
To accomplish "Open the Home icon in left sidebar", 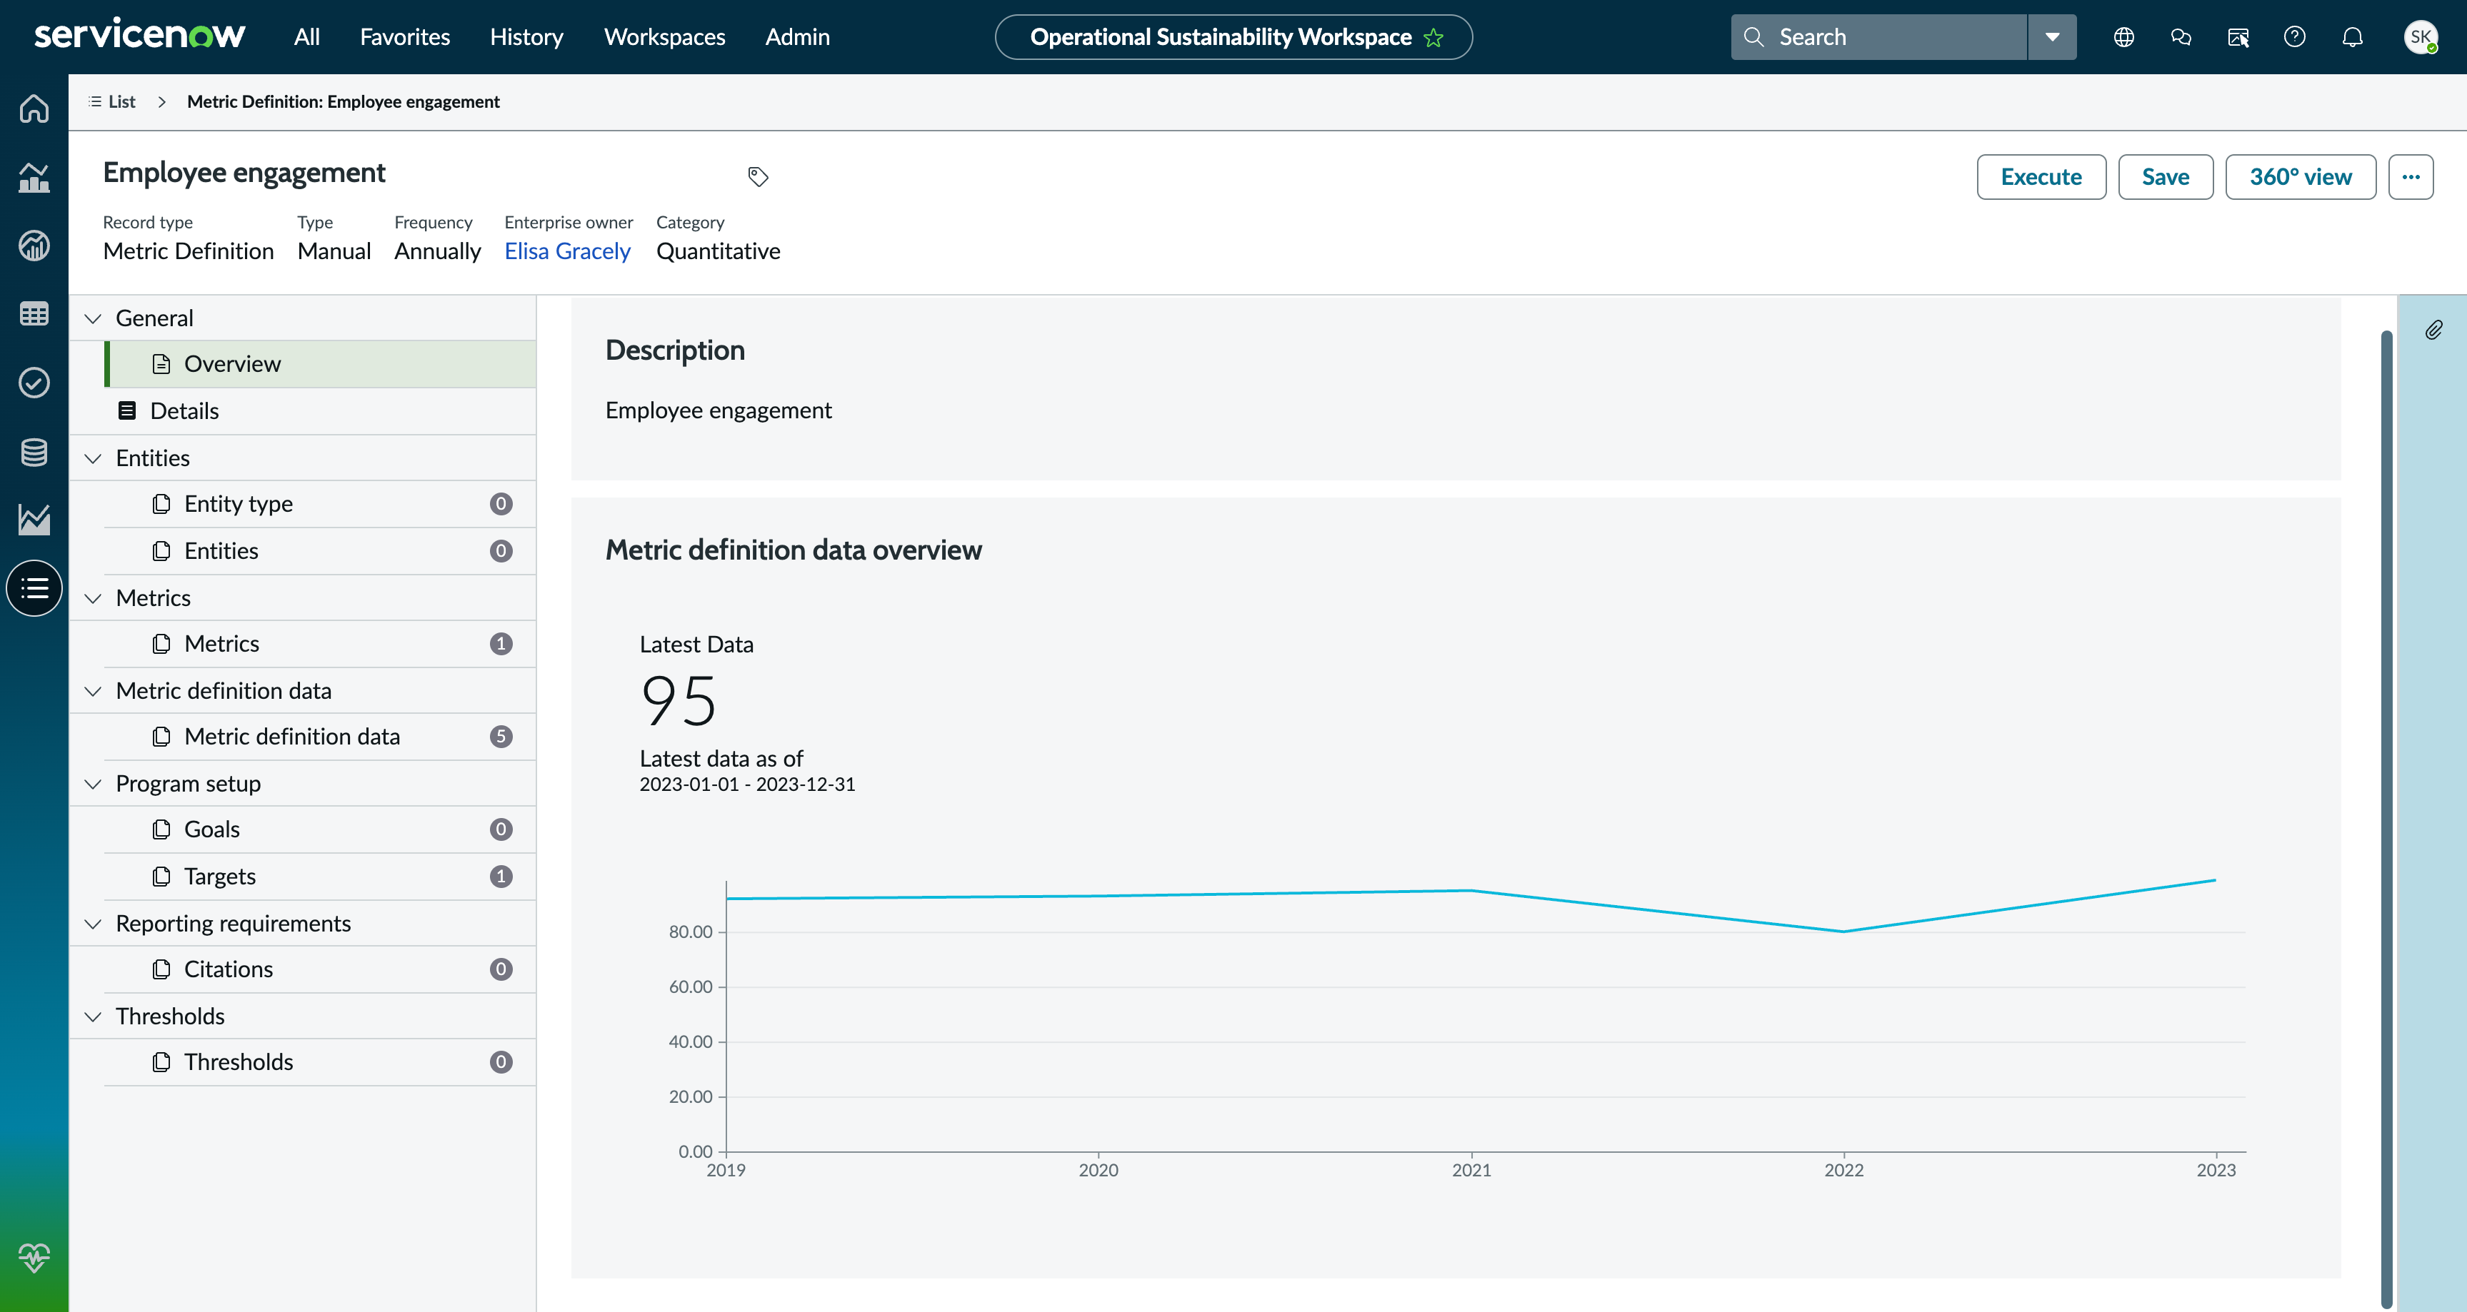I will point(34,108).
